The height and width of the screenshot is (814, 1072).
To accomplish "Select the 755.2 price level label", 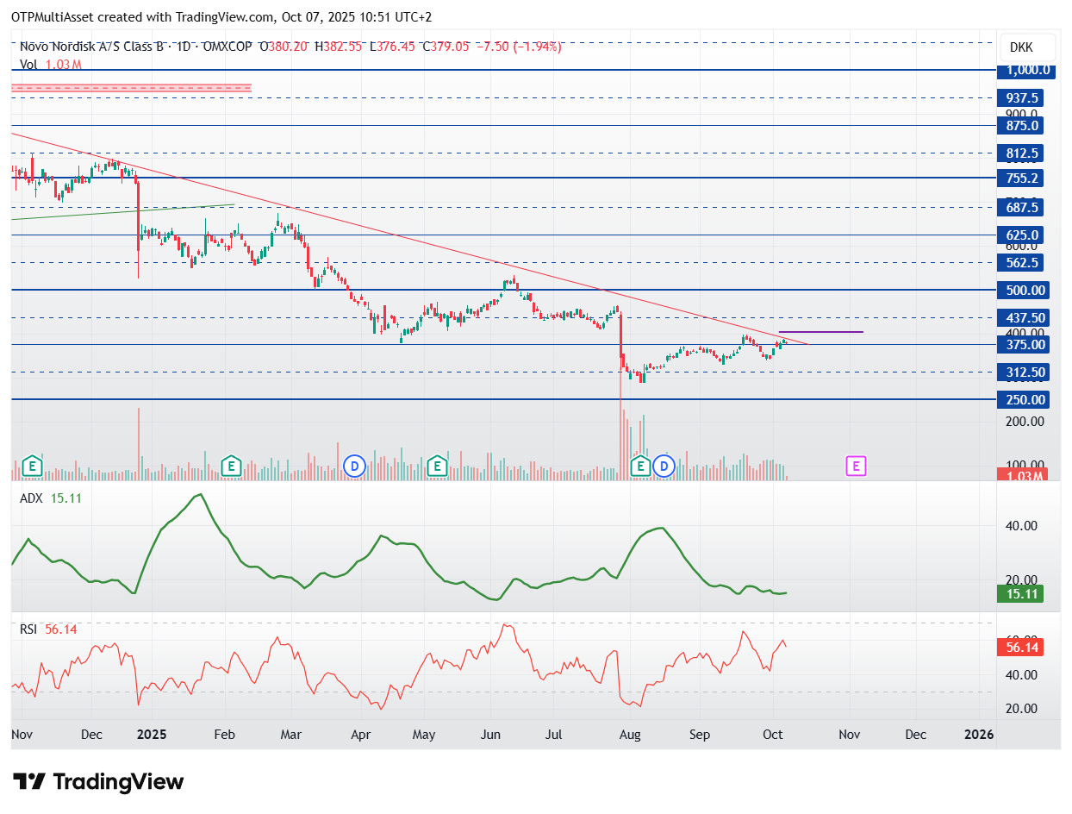I will [x=1020, y=178].
